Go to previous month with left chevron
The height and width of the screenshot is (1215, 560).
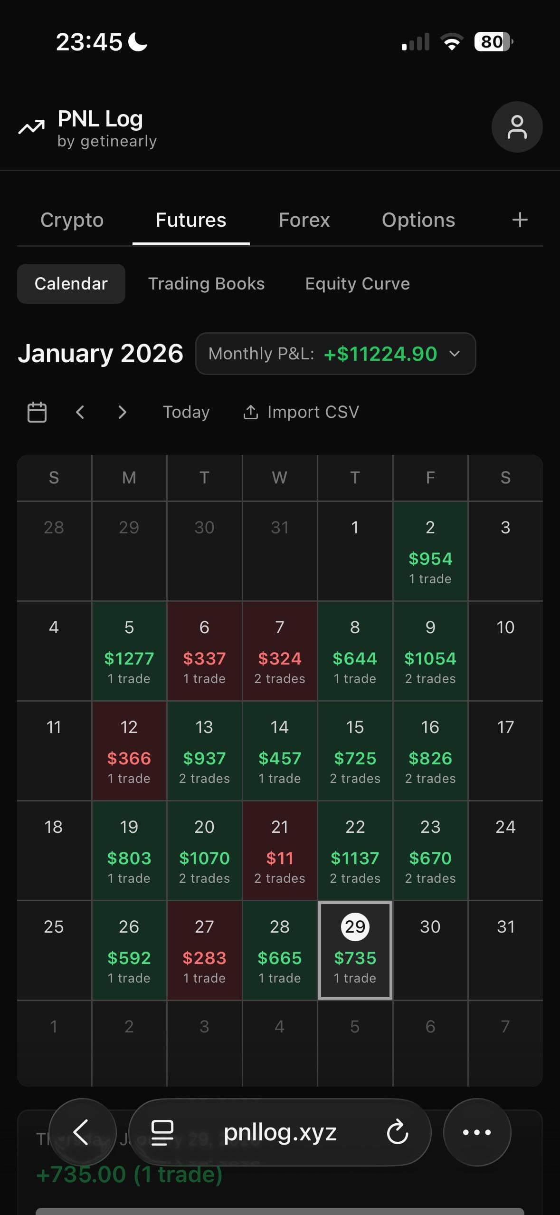(80, 412)
